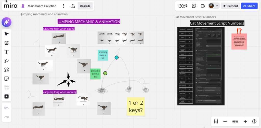Select the Text tool
Screen dimensions: 261x128
(7, 52)
